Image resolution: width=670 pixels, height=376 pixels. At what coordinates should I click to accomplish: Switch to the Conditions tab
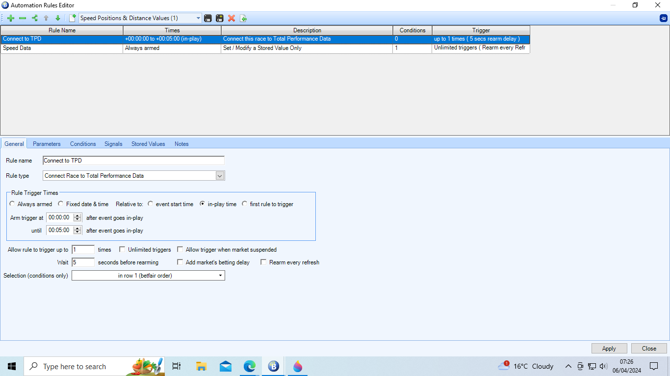tap(83, 144)
